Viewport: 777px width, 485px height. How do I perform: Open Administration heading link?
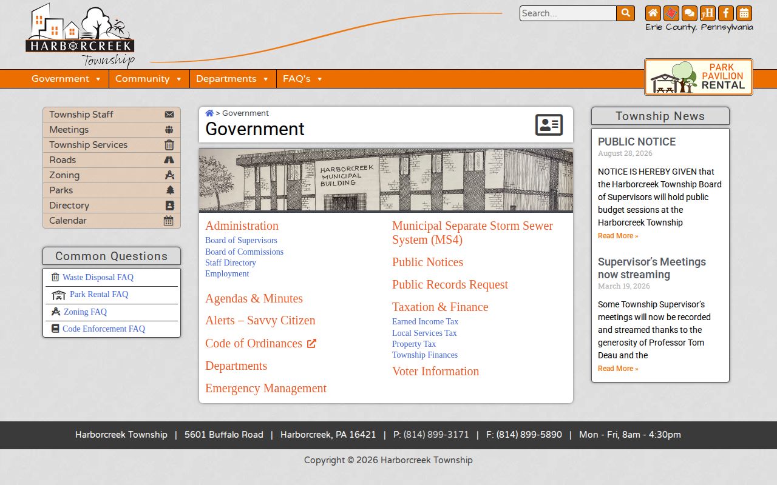point(242,226)
